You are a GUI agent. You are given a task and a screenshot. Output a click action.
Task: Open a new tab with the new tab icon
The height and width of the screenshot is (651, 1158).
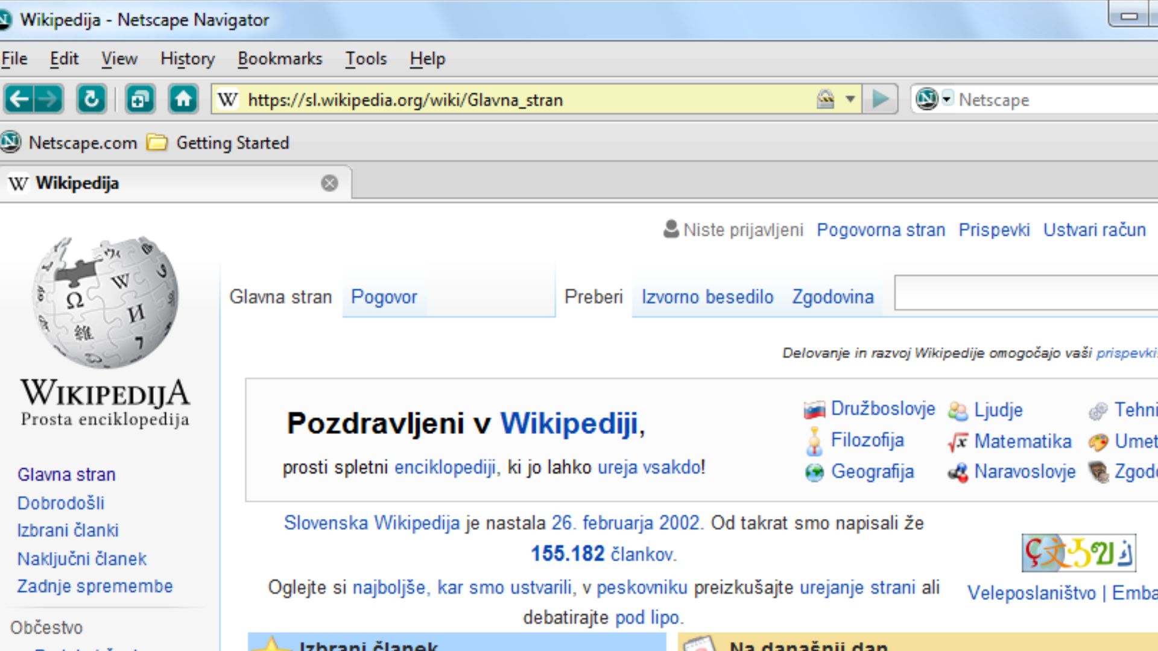(x=139, y=99)
